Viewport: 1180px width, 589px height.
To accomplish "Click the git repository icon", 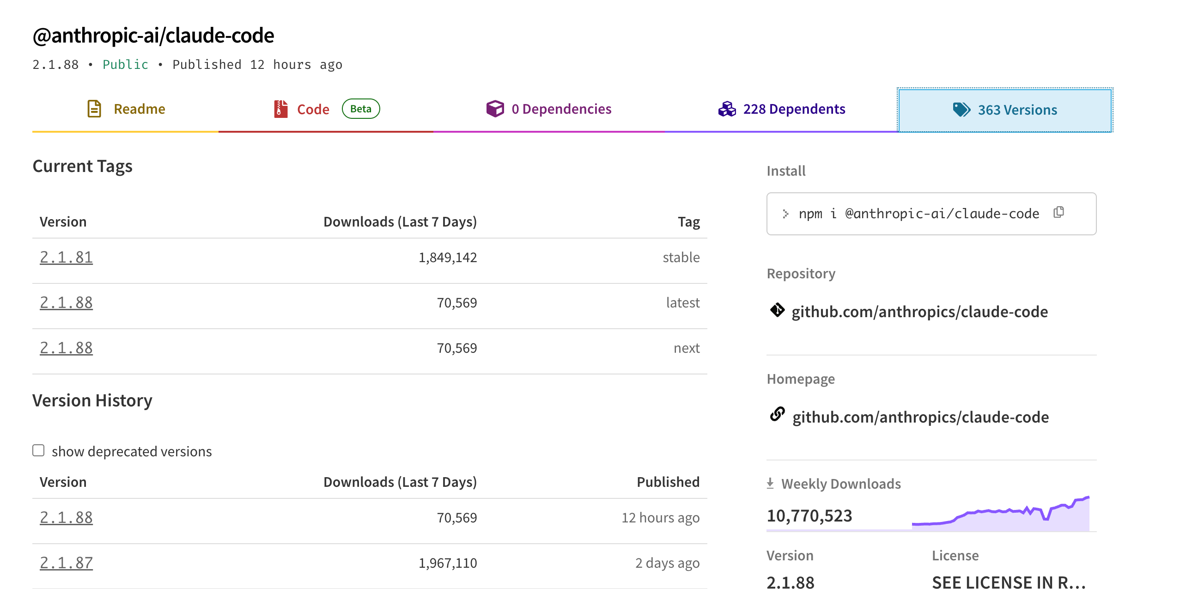I will point(777,310).
